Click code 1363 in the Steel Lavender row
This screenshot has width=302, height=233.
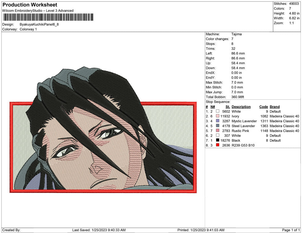(x=264, y=126)
